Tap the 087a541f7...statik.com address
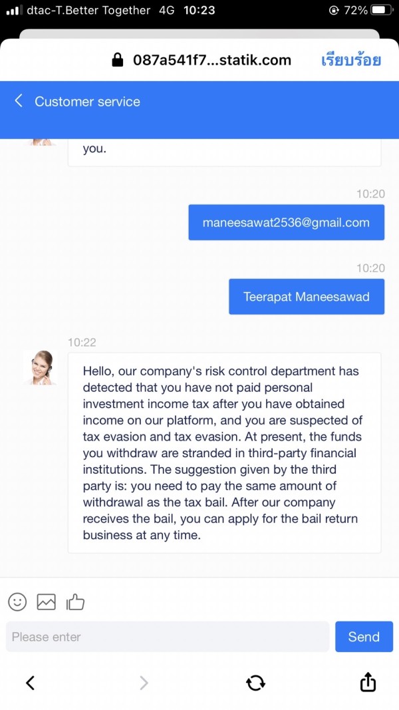399x710 pixels. click(x=211, y=60)
